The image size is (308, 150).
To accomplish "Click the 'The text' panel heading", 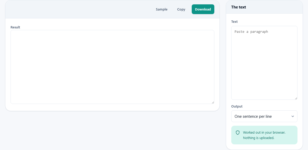I will coord(239,7).
